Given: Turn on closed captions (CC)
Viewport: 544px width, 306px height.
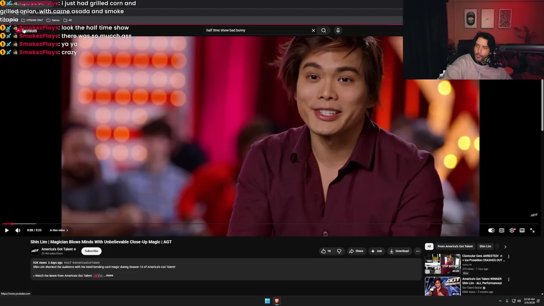Looking at the screenshot, I should (x=501, y=230).
